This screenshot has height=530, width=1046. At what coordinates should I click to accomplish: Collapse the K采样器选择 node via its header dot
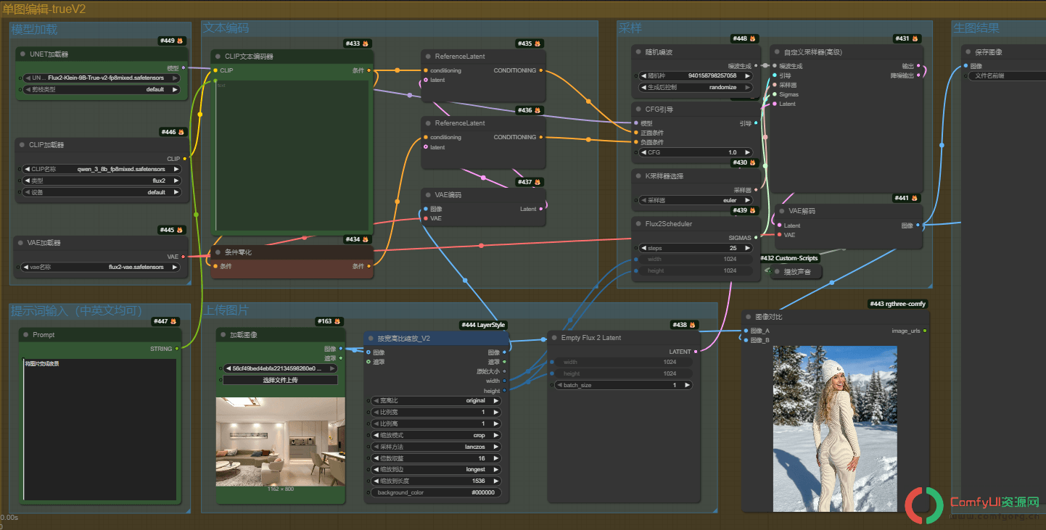click(638, 176)
